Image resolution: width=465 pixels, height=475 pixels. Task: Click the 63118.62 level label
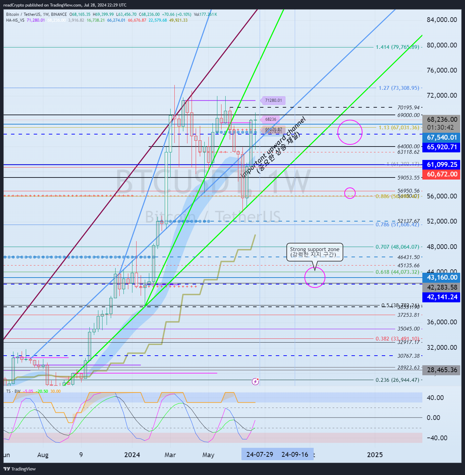coord(408,152)
